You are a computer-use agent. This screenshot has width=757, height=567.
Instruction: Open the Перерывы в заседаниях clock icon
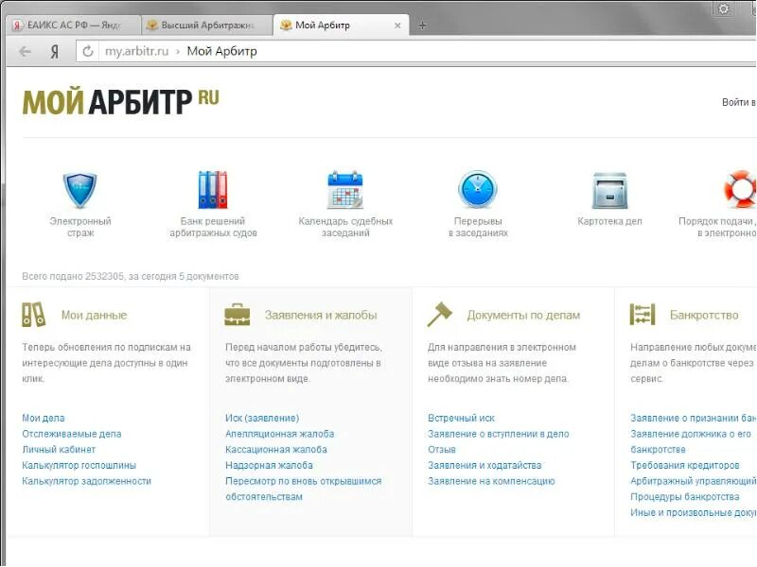tap(477, 189)
